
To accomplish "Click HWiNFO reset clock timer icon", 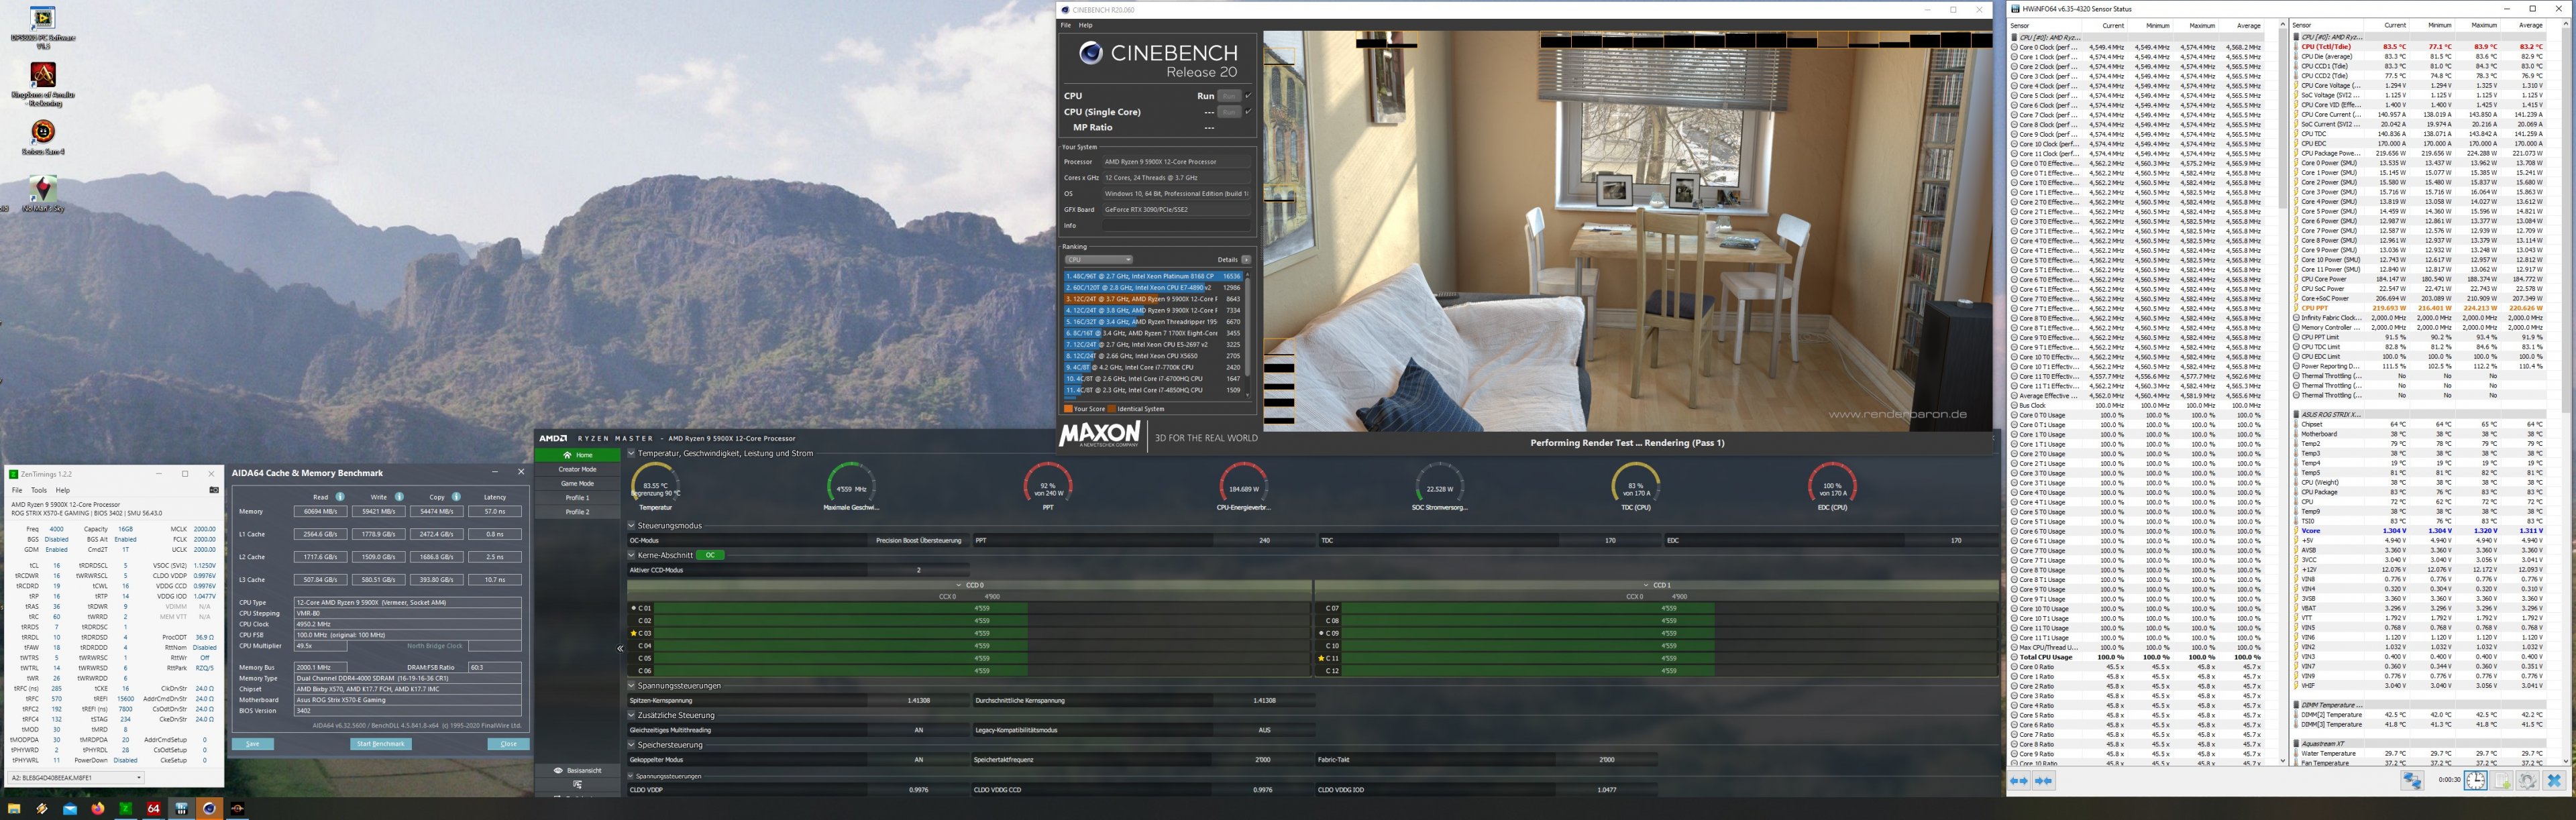I will pyautogui.click(x=2476, y=781).
